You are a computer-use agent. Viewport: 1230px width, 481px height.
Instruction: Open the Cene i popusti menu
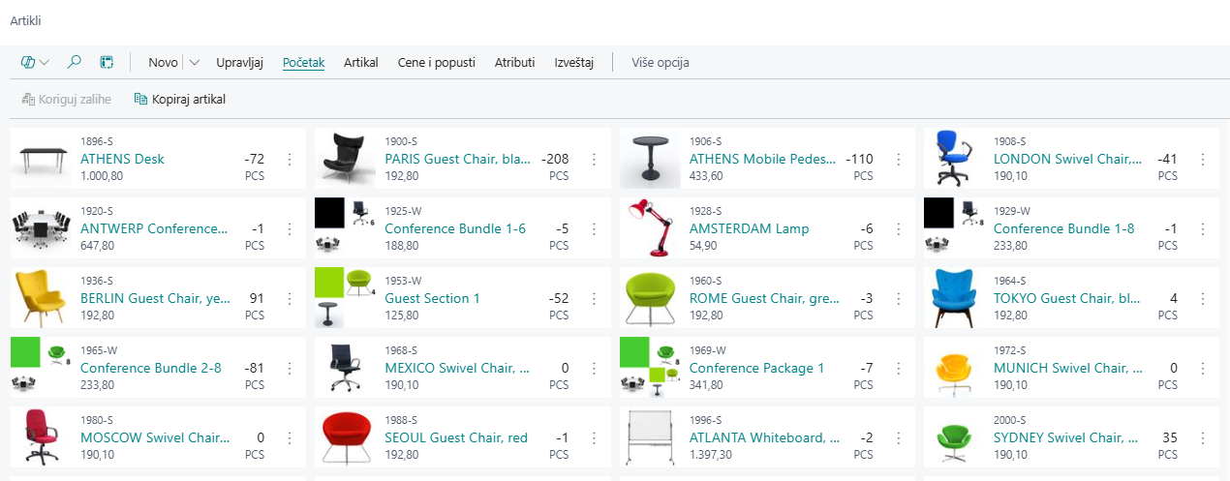point(436,62)
